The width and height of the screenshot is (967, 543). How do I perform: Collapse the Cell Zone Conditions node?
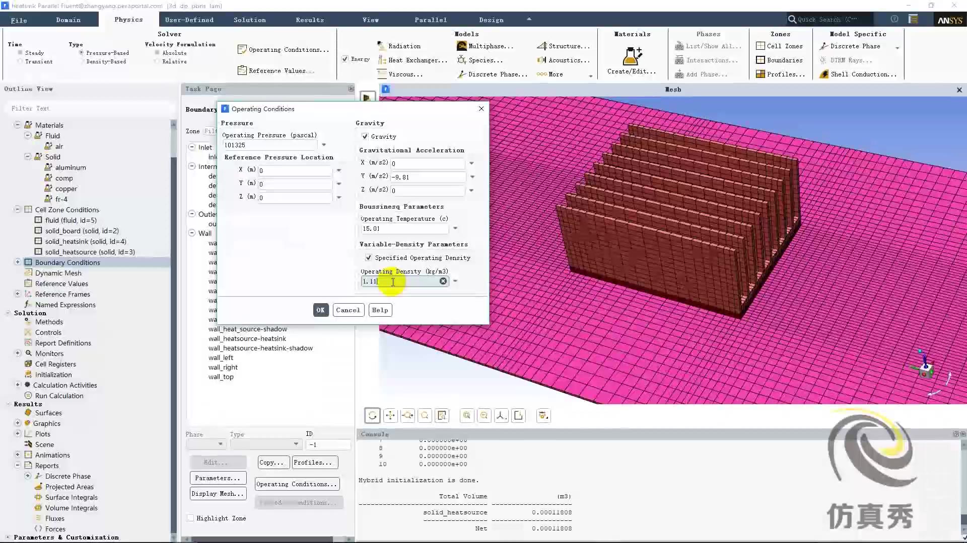18,209
